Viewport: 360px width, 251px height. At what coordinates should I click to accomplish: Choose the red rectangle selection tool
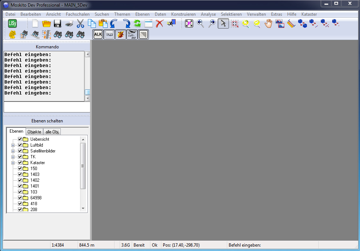(x=235, y=23)
